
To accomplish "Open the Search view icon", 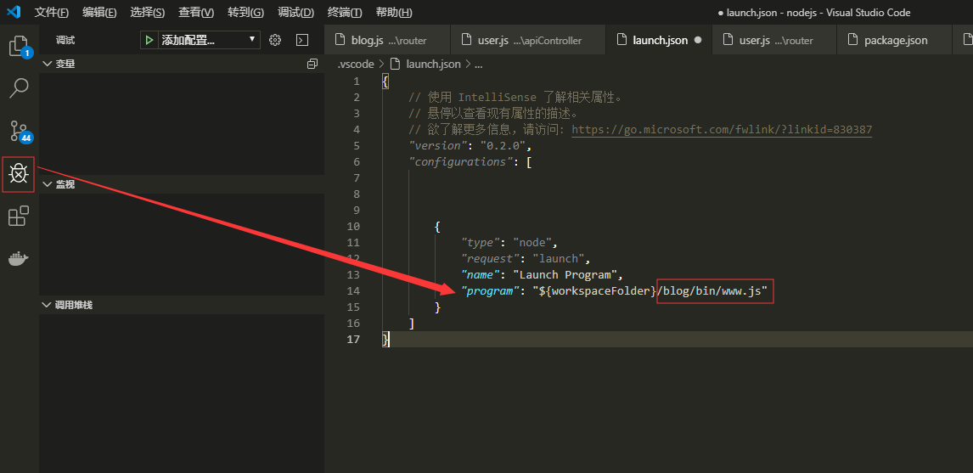I will coord(19,88).
